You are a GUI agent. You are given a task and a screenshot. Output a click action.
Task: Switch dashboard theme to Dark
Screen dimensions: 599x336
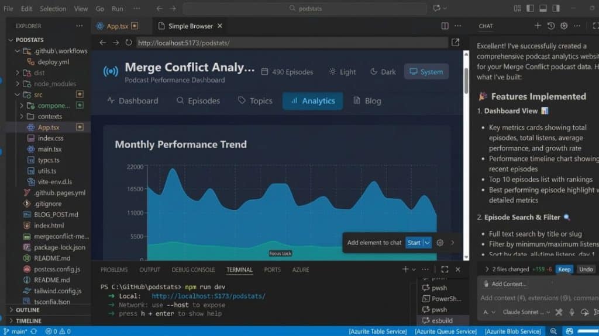pyautogui.click(x=383, y=72)
